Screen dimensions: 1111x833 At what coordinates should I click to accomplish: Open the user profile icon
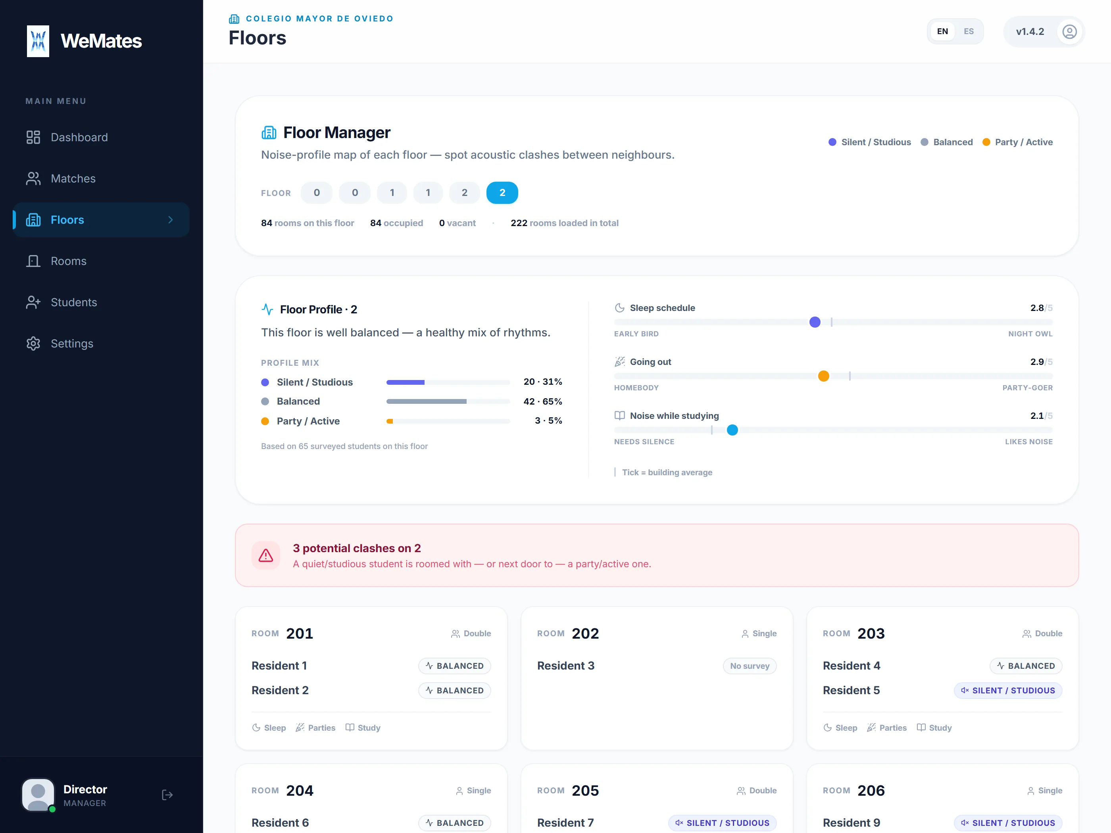pos(1069,32)
